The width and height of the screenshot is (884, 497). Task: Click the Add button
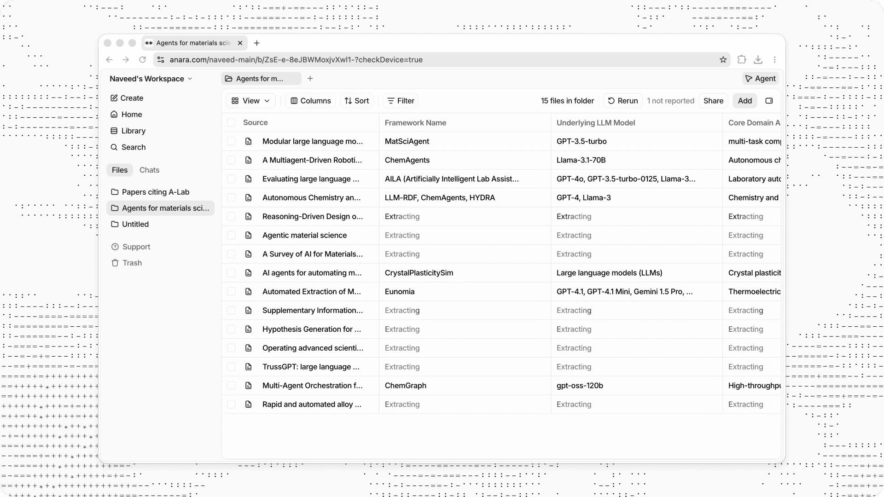744,101
